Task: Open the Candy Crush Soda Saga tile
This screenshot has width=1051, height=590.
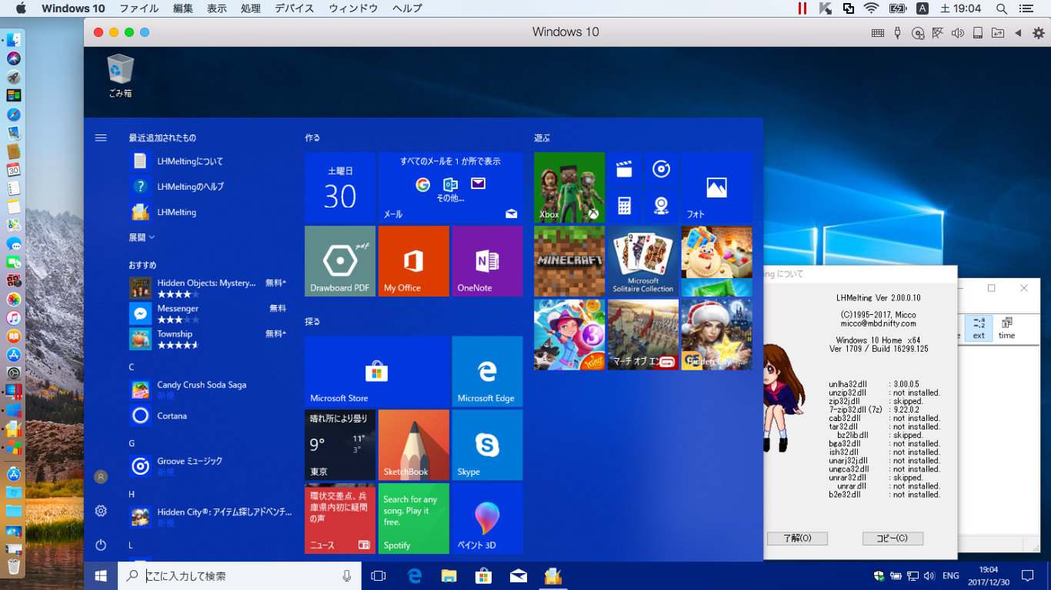Action: click(717, 261)
